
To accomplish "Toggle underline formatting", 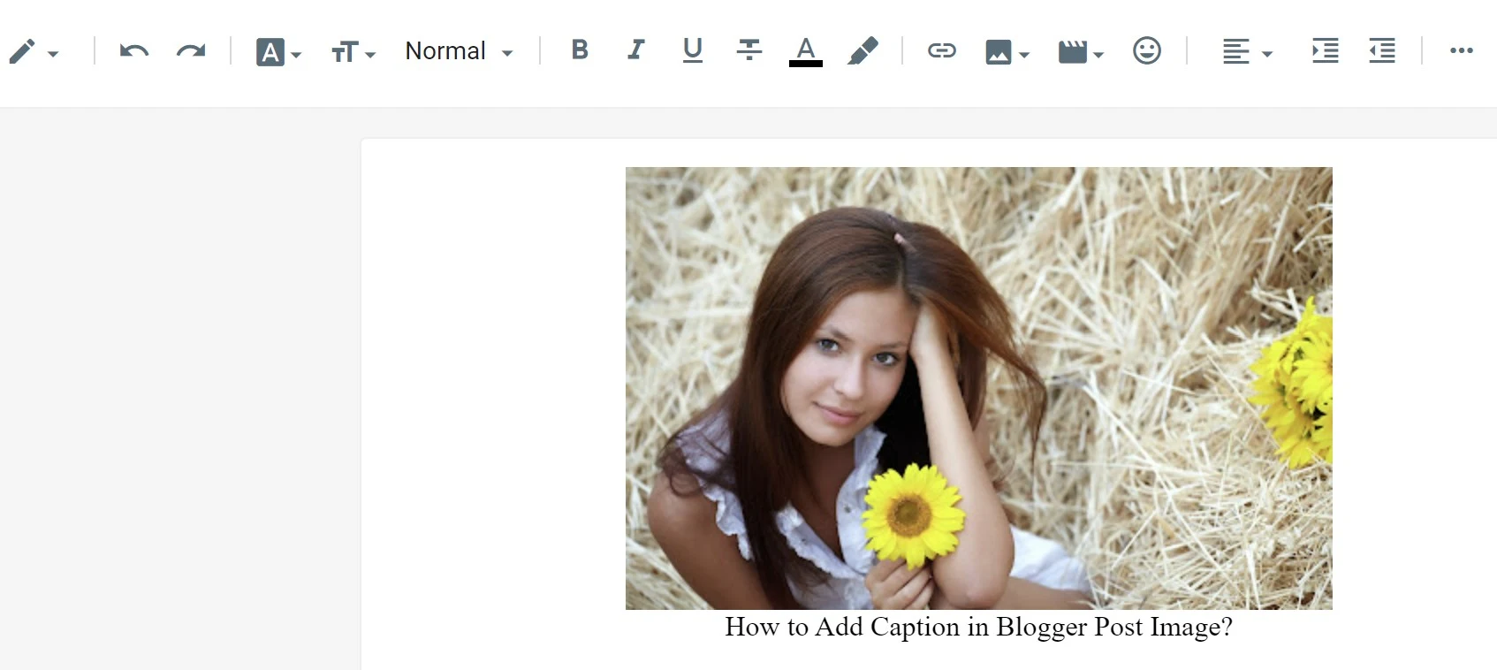I will pos(693,50).
